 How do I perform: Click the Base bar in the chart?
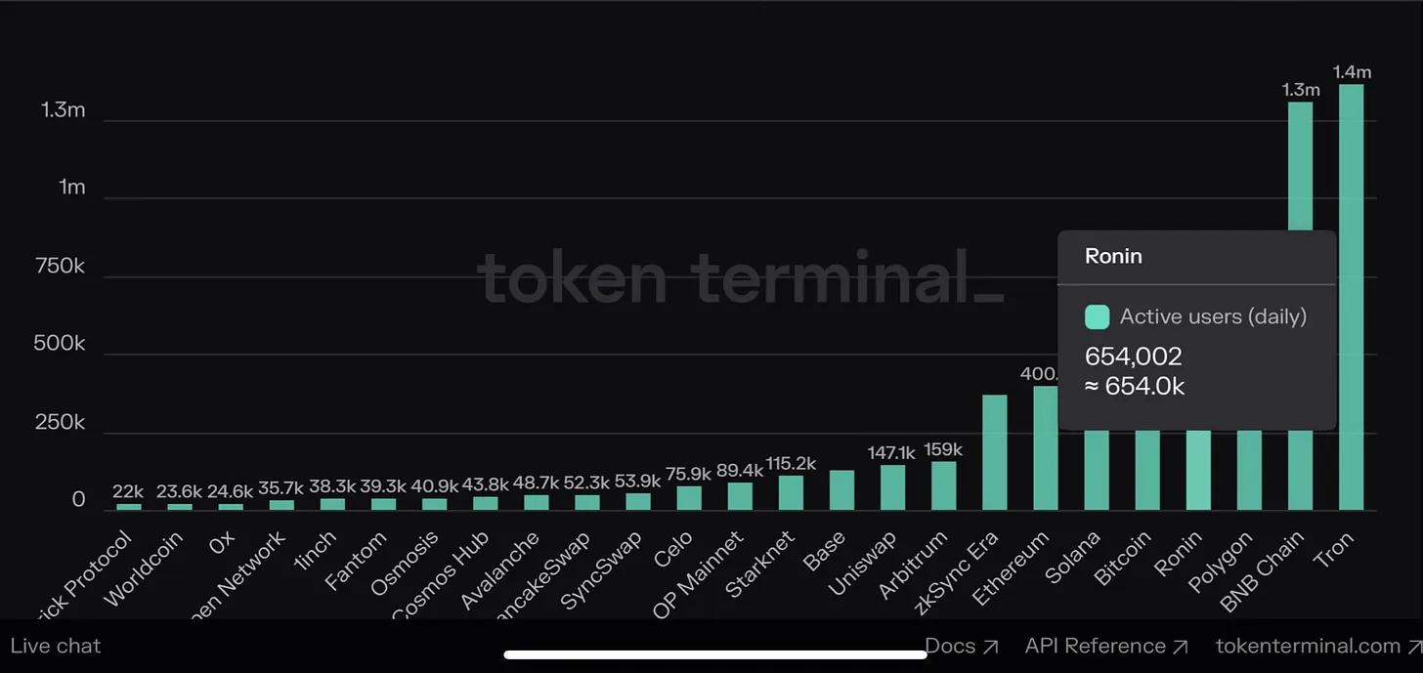coord(842,490)
